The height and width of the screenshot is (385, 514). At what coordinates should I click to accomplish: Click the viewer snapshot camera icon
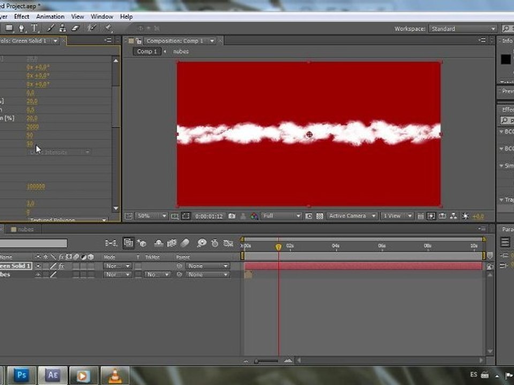pyautogui.click(x=232, y=216)
